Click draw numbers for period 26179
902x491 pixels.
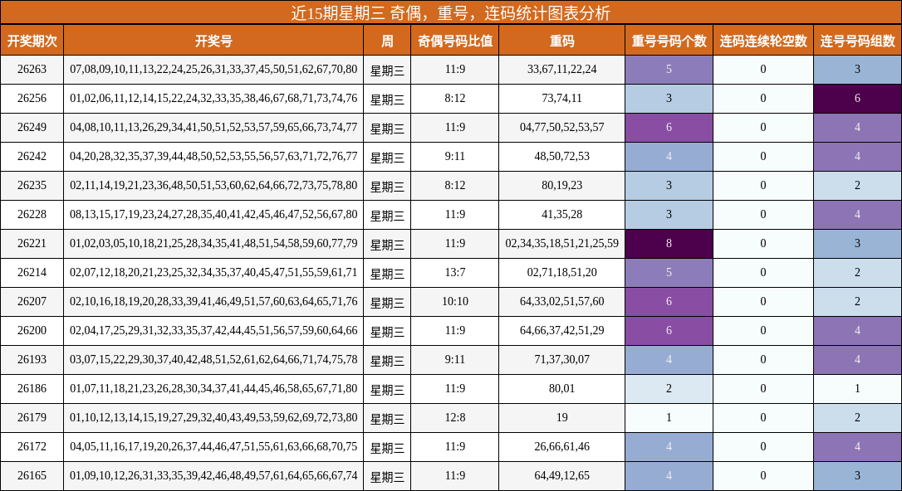pyautogui.click(x=213, y=417)
